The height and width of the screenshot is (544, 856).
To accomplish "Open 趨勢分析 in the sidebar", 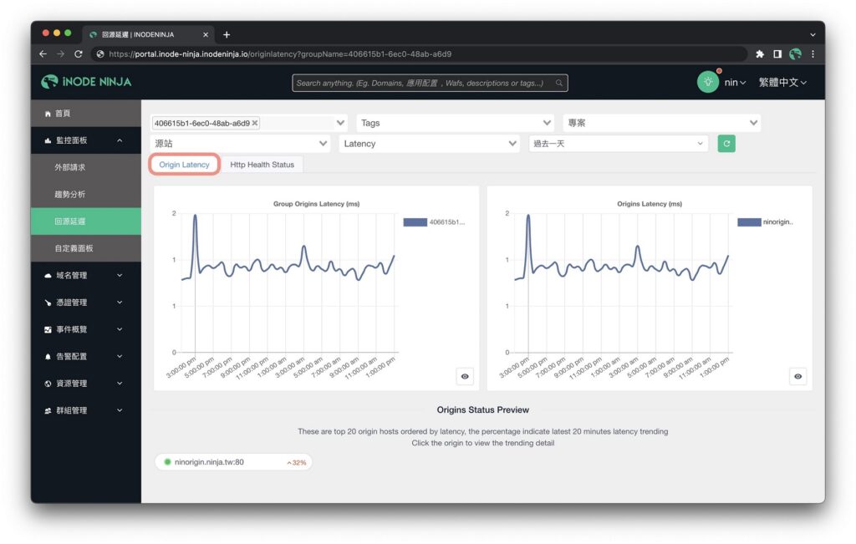I will point(86,194).
